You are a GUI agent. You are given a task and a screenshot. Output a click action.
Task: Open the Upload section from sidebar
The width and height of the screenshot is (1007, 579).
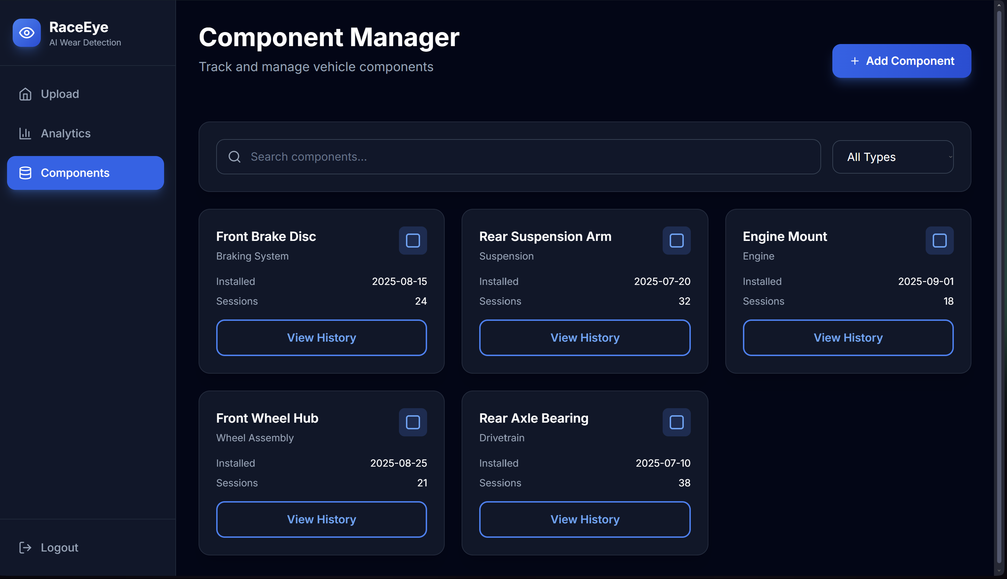tap(60, 94)
